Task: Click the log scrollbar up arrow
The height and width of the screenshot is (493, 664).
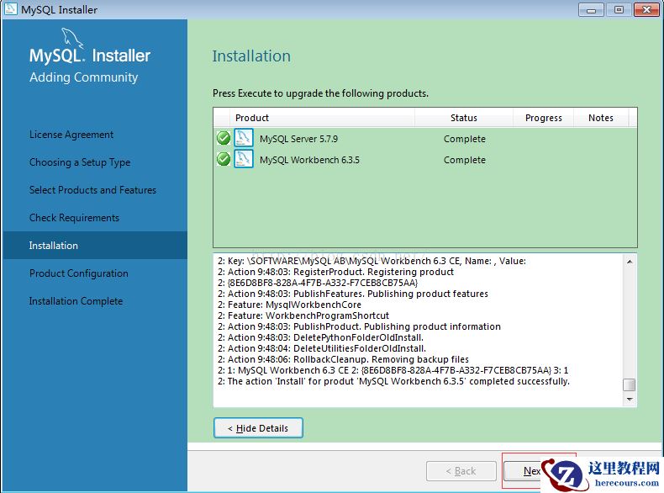Action: [630, 262]
